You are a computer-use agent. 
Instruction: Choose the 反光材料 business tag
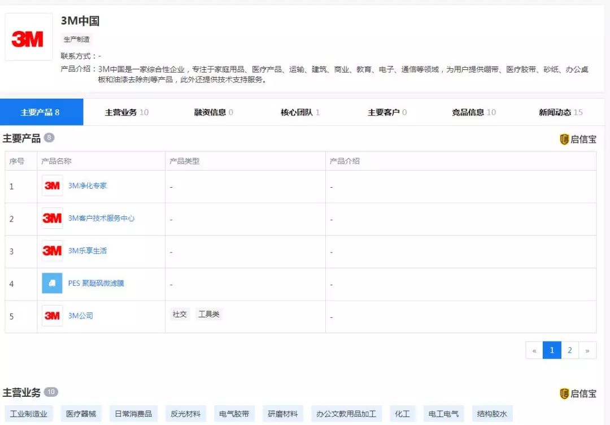pos(186,414)
